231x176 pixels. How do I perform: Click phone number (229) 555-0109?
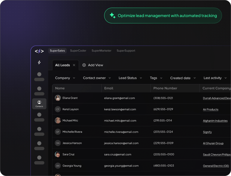[x=163, y=143]
